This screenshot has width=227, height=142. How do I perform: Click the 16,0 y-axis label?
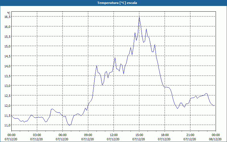click(x=7, y=26)
